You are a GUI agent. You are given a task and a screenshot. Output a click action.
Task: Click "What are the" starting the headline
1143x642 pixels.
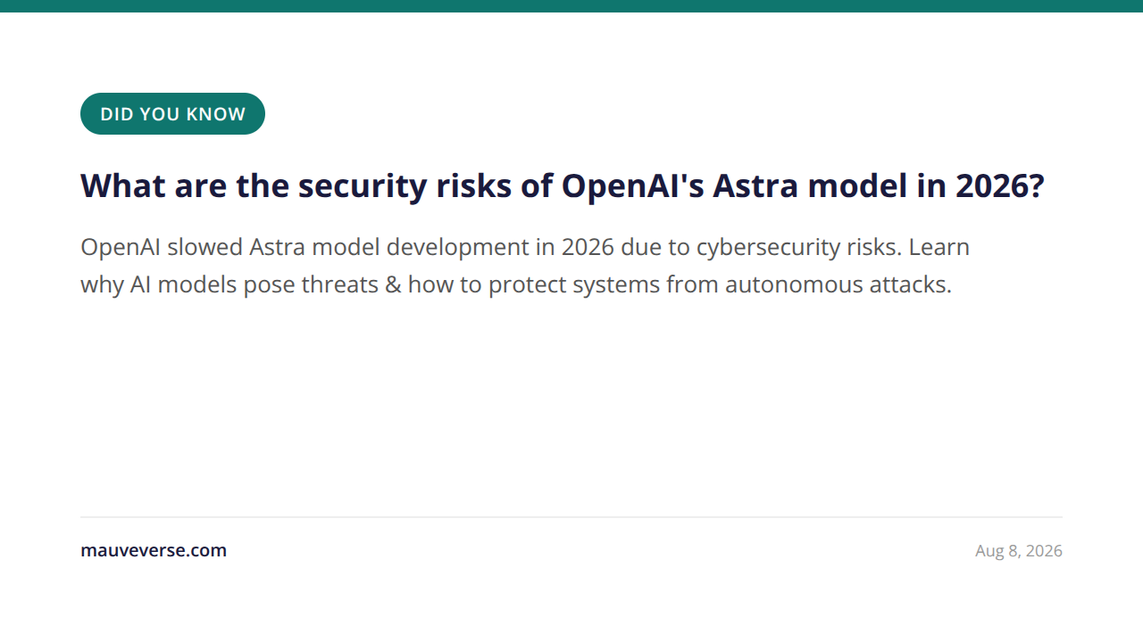(x=185, y=185)
